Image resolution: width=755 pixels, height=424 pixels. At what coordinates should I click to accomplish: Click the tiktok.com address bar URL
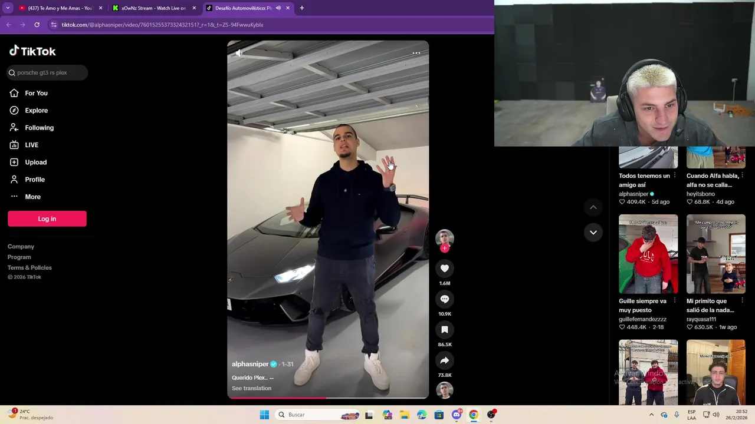(x=162, y=25)
